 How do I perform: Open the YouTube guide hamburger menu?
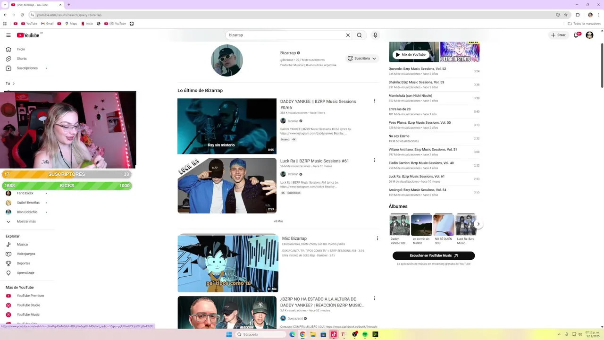click(8, 35)
